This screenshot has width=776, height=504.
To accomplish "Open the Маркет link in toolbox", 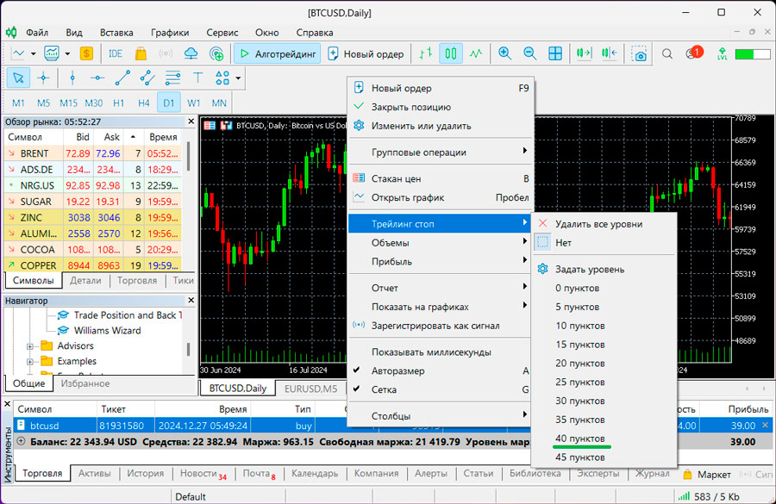I will pos(707,475).
